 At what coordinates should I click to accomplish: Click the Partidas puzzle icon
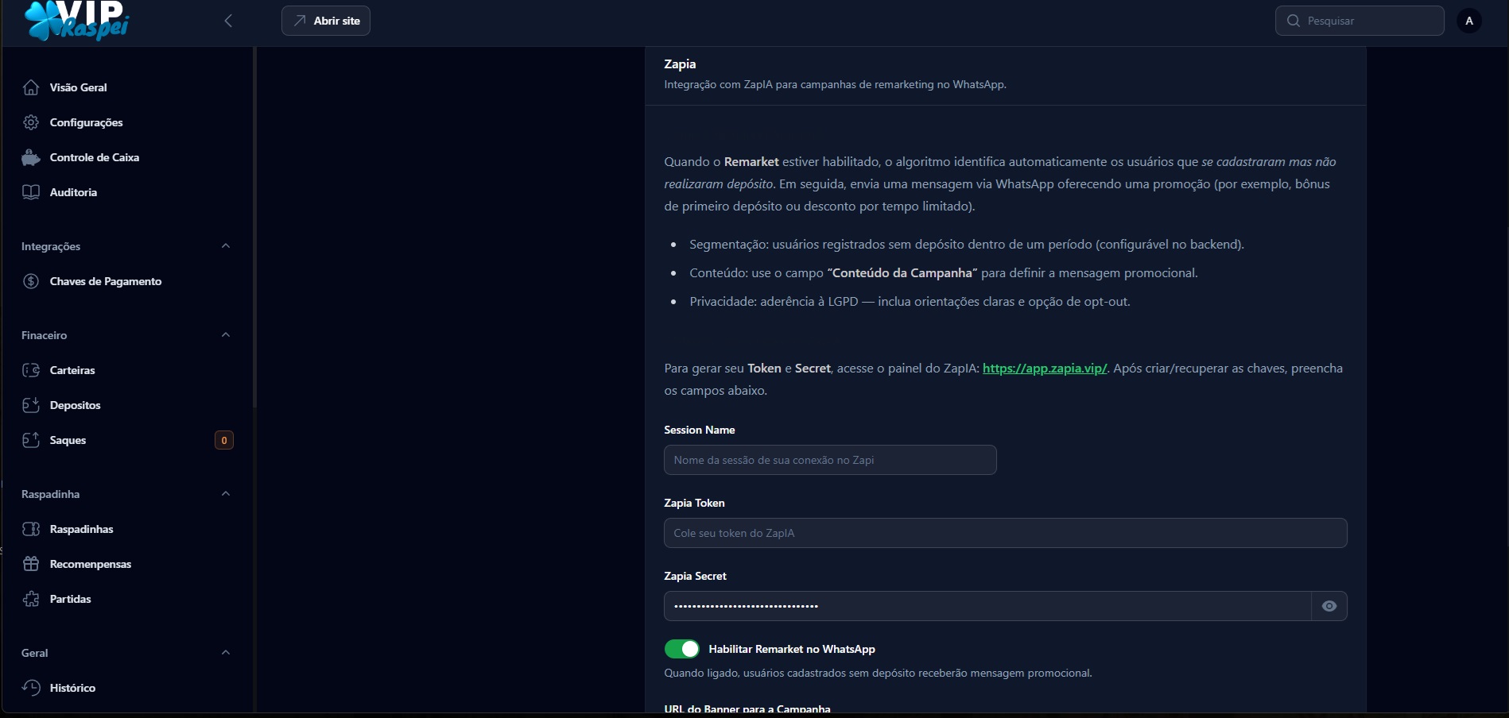click(31, 599)
